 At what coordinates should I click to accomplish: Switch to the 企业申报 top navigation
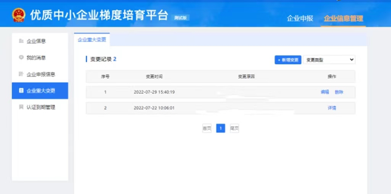[x=300, y=18]
